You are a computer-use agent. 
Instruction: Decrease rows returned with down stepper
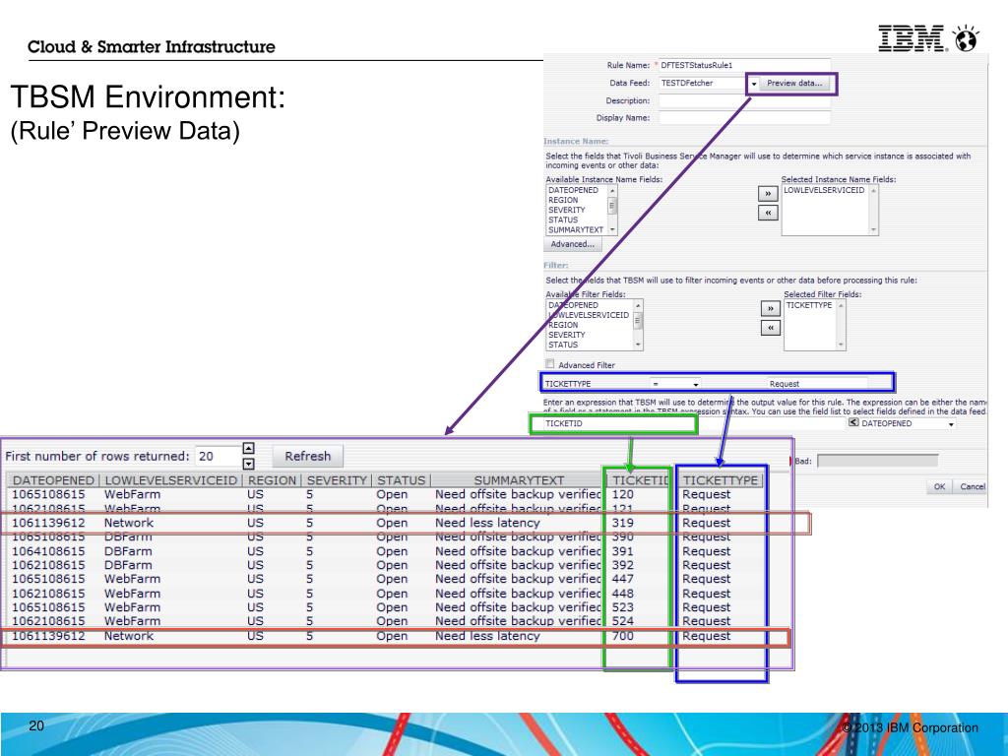pos(248,463)
